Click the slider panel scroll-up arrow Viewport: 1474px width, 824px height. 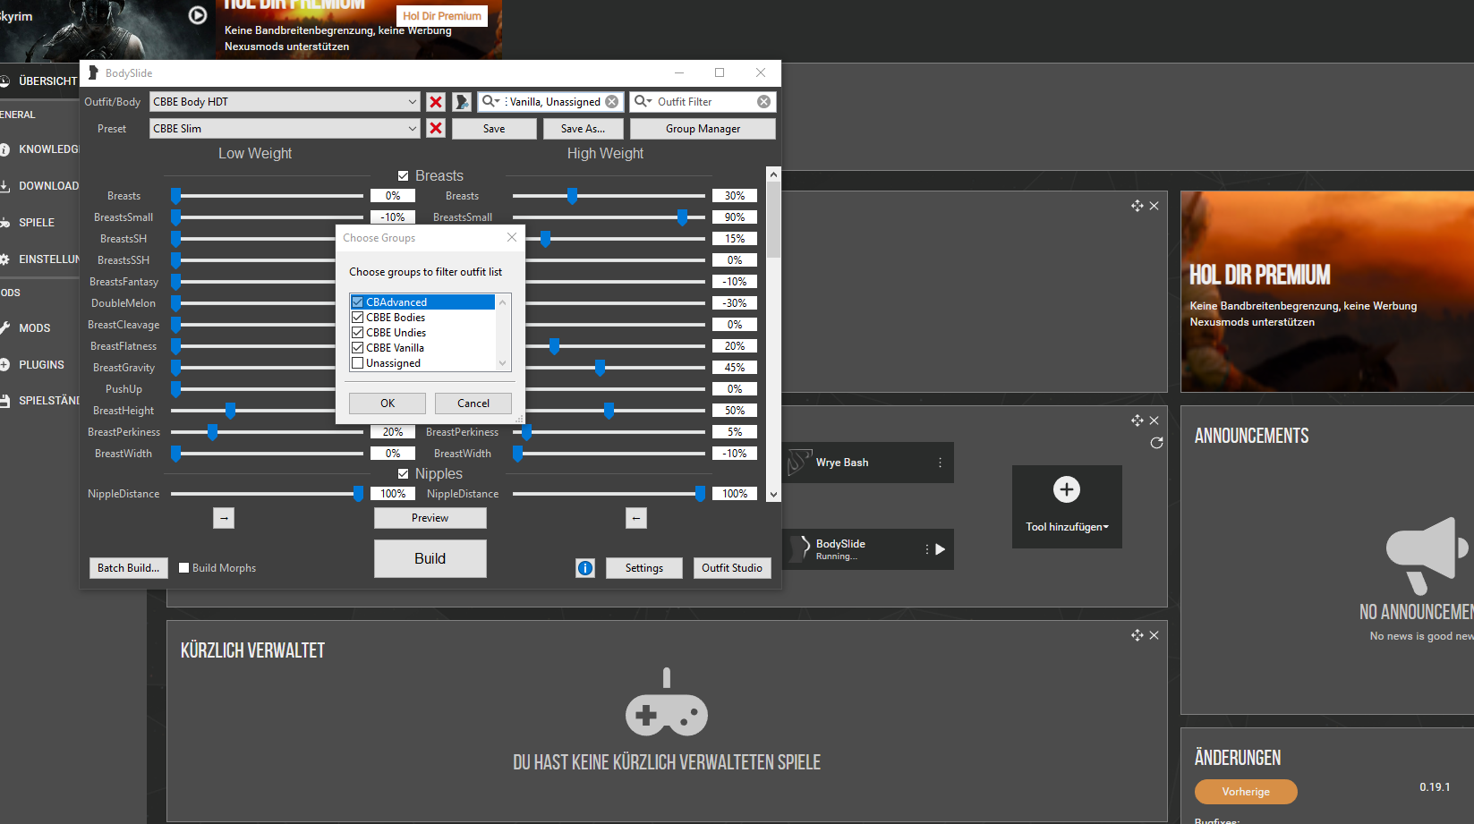click(774, 174)
